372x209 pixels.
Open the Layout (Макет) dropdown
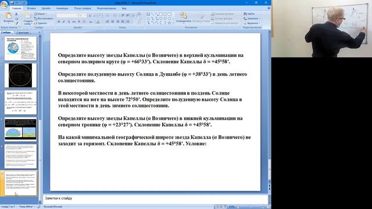coord(41,14)
